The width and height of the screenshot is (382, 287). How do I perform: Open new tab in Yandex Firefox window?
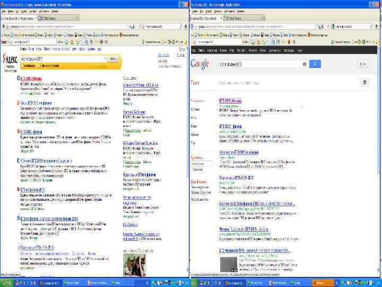(x=77, y=18)
